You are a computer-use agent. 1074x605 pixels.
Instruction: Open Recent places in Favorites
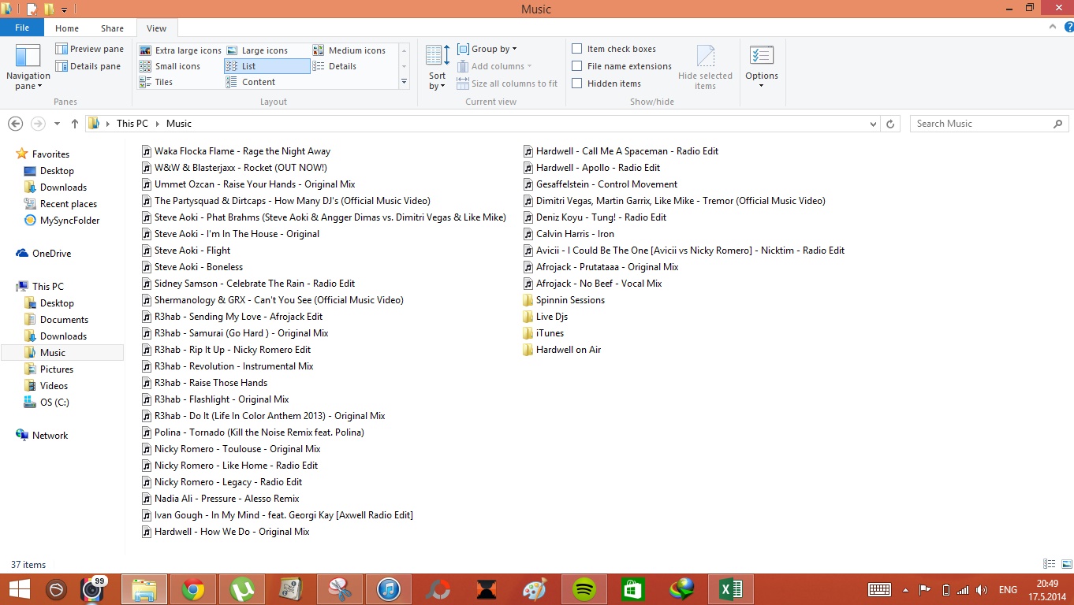tap(69, 204)
